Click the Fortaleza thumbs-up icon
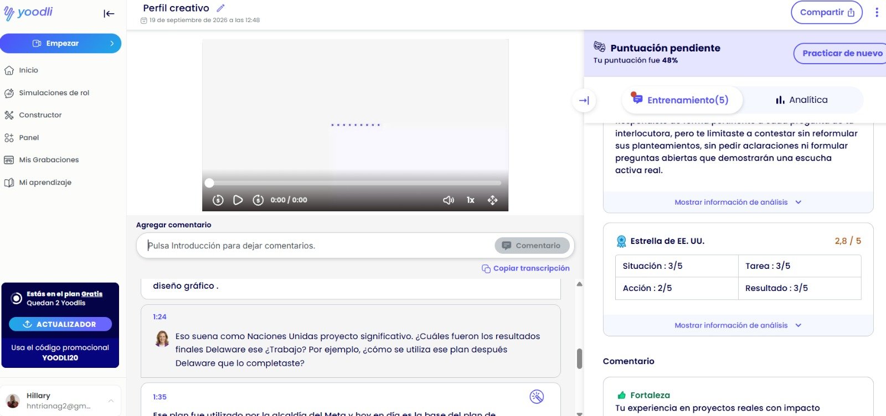 click(621, 395)
